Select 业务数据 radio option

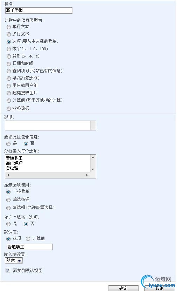click(8, 109)
